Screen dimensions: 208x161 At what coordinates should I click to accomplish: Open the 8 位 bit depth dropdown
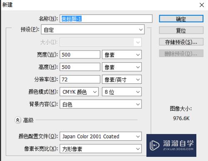click(122, 92)
